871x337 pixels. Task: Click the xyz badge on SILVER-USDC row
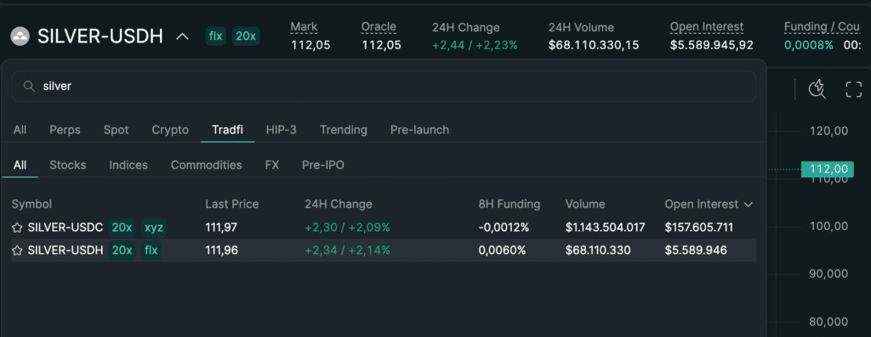point(154,227)
